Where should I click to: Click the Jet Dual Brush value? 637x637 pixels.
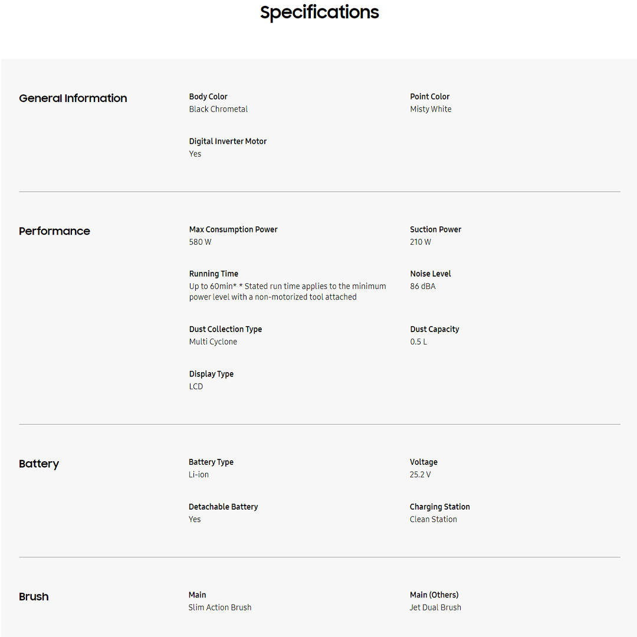(435, 608)
